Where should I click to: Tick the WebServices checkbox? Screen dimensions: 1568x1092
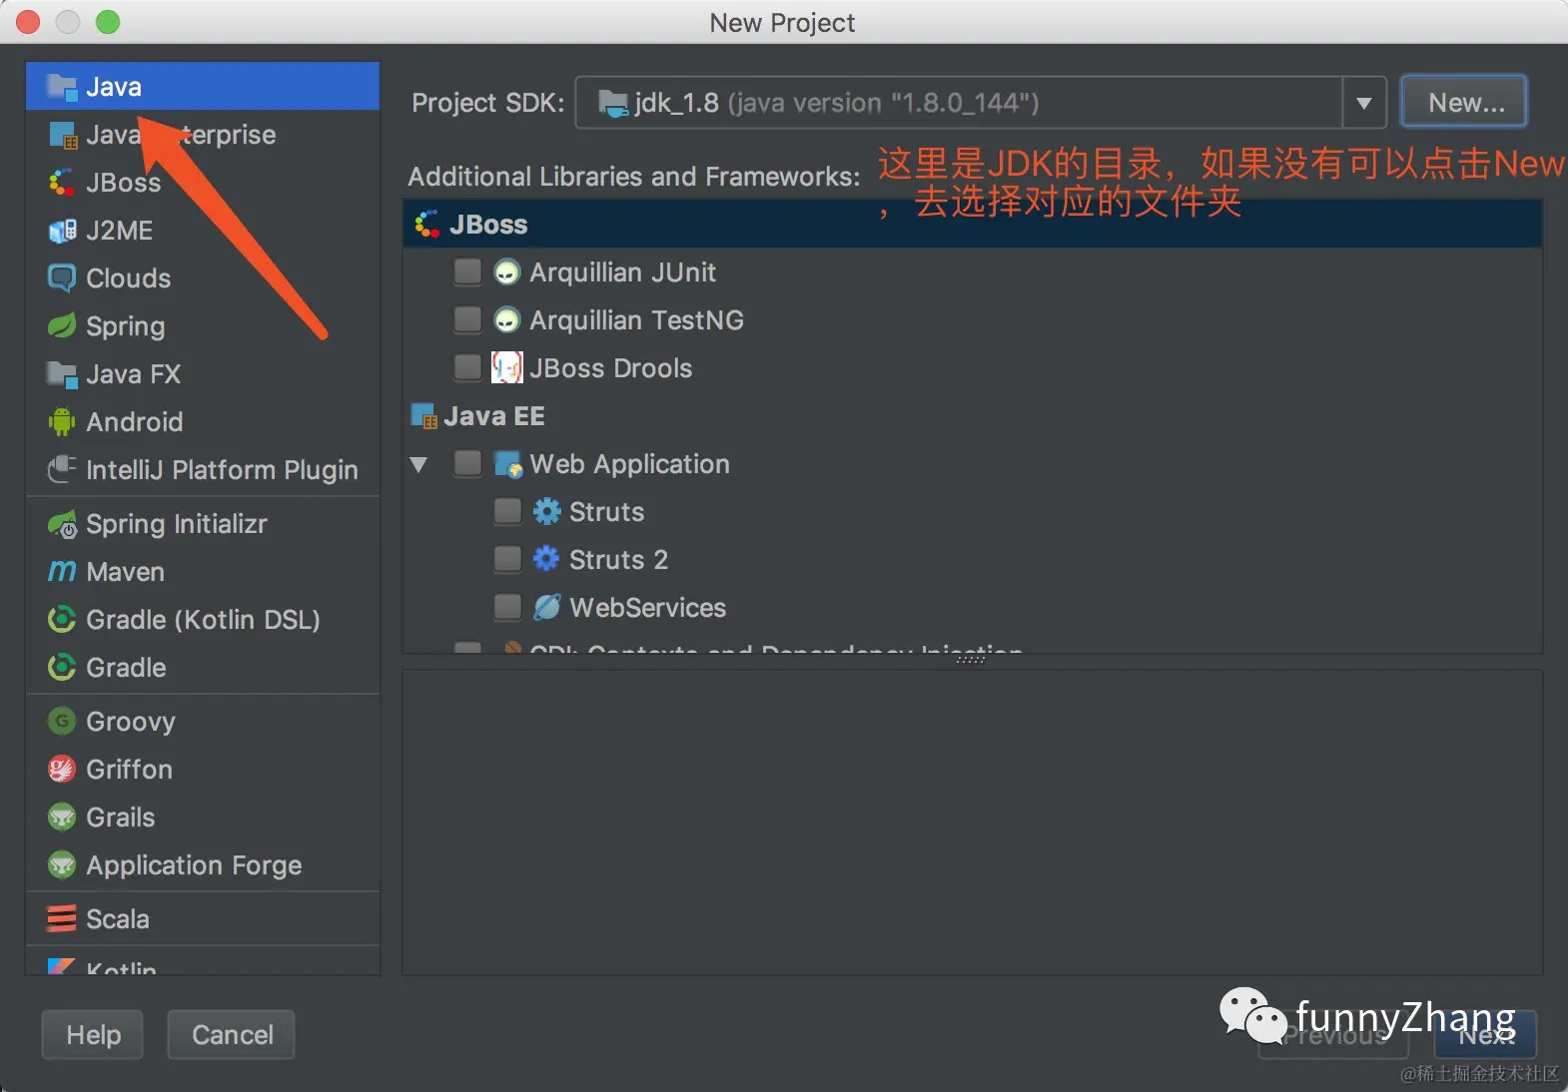(x=507, y=607)
